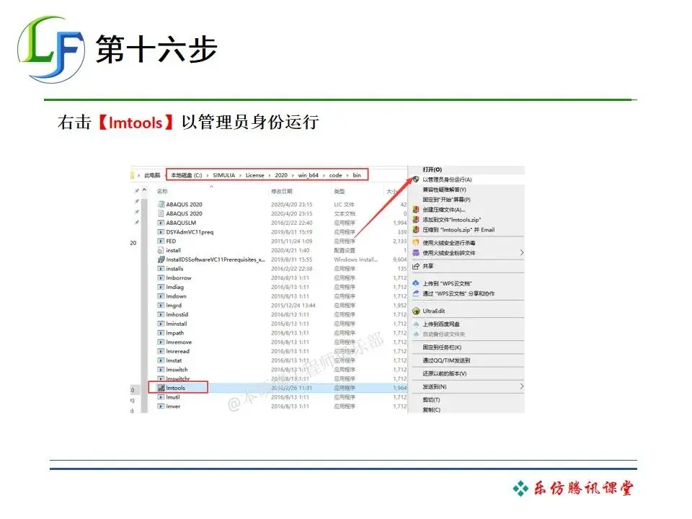
Task: Go to the SIMULIA folder breadcrumb
Action: tap(223, 175)
